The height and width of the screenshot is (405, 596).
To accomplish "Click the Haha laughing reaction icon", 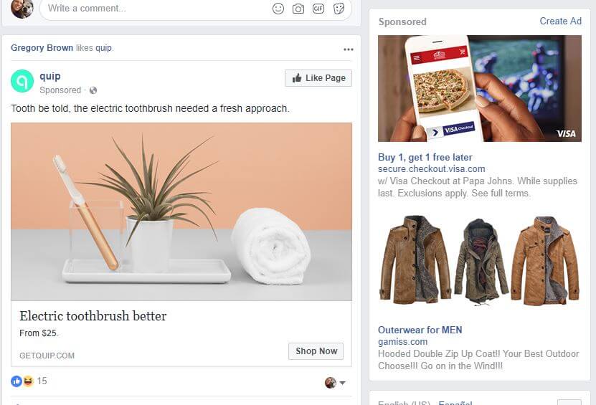I will point(28,381).
